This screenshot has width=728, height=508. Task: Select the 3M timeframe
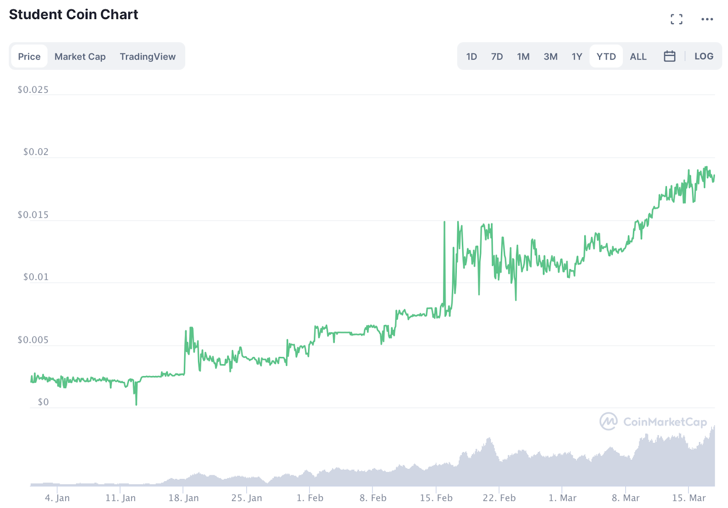[x=551, y=56]
